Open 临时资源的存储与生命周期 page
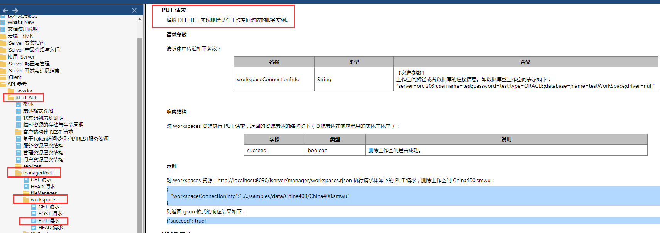Image resolution: width=660 pixels, height=233 pixels. coord(53,125)
